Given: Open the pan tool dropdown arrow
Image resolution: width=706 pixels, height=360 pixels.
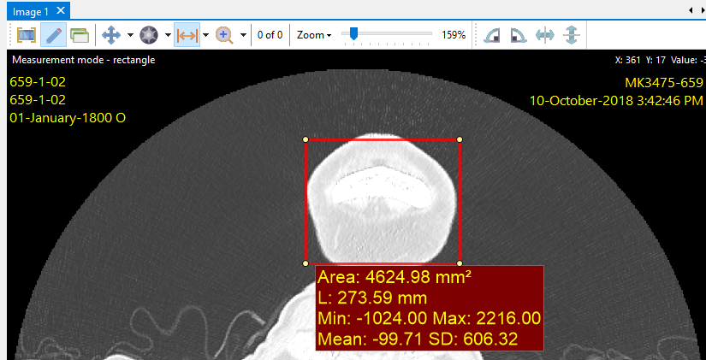Looking at the screenshot, I should click(x=130, y=35).
